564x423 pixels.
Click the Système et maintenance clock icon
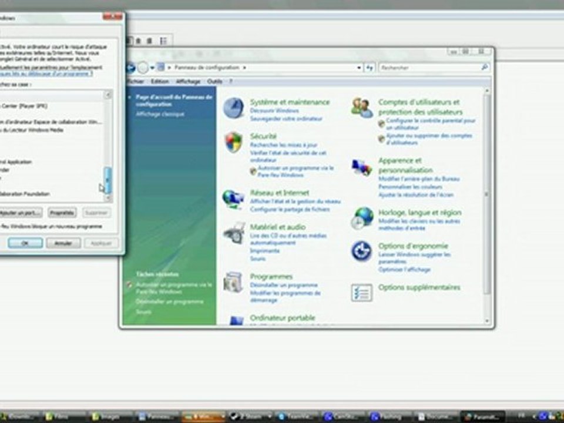pyautogui.click(x=234, y=108)
